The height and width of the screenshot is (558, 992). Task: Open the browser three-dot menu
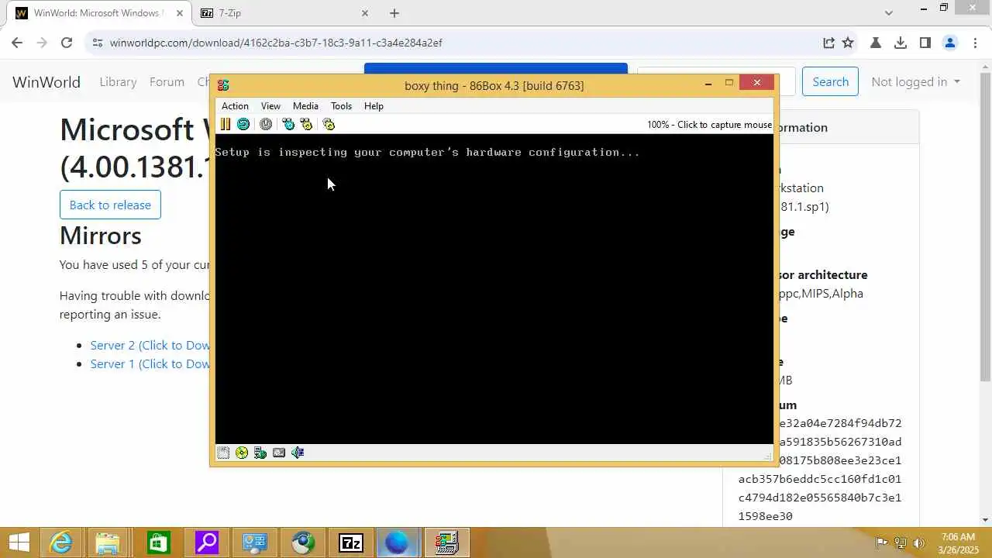click(974, 43)
